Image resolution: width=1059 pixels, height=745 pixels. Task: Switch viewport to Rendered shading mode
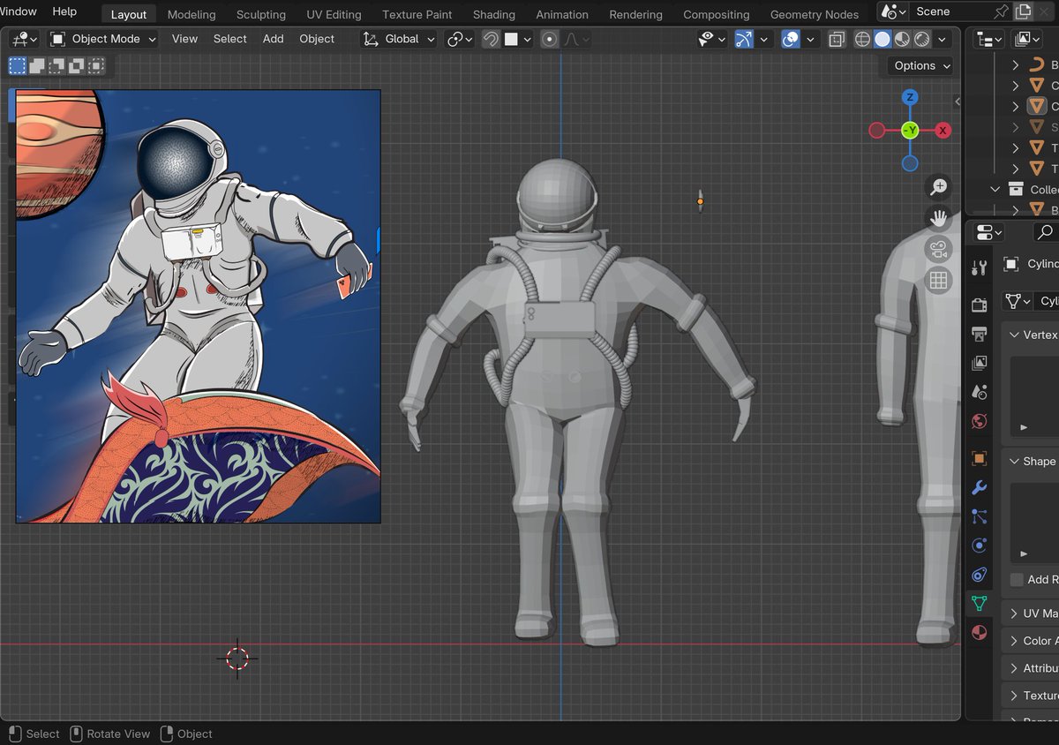[920, 39]
